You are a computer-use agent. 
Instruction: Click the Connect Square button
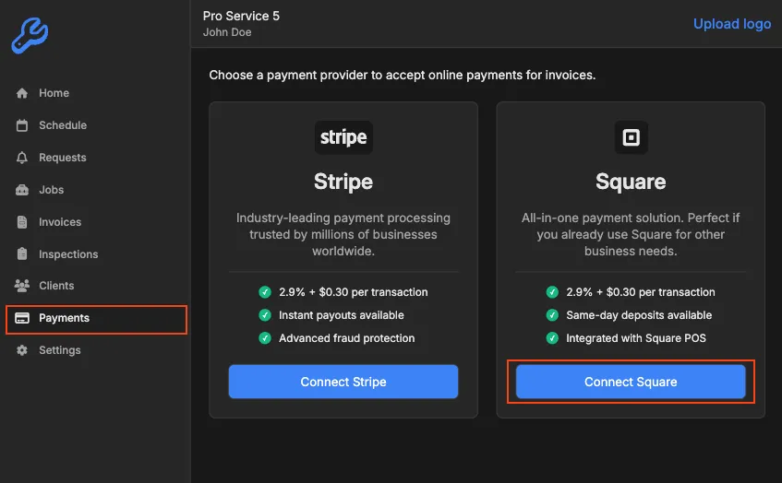[631, 382]
